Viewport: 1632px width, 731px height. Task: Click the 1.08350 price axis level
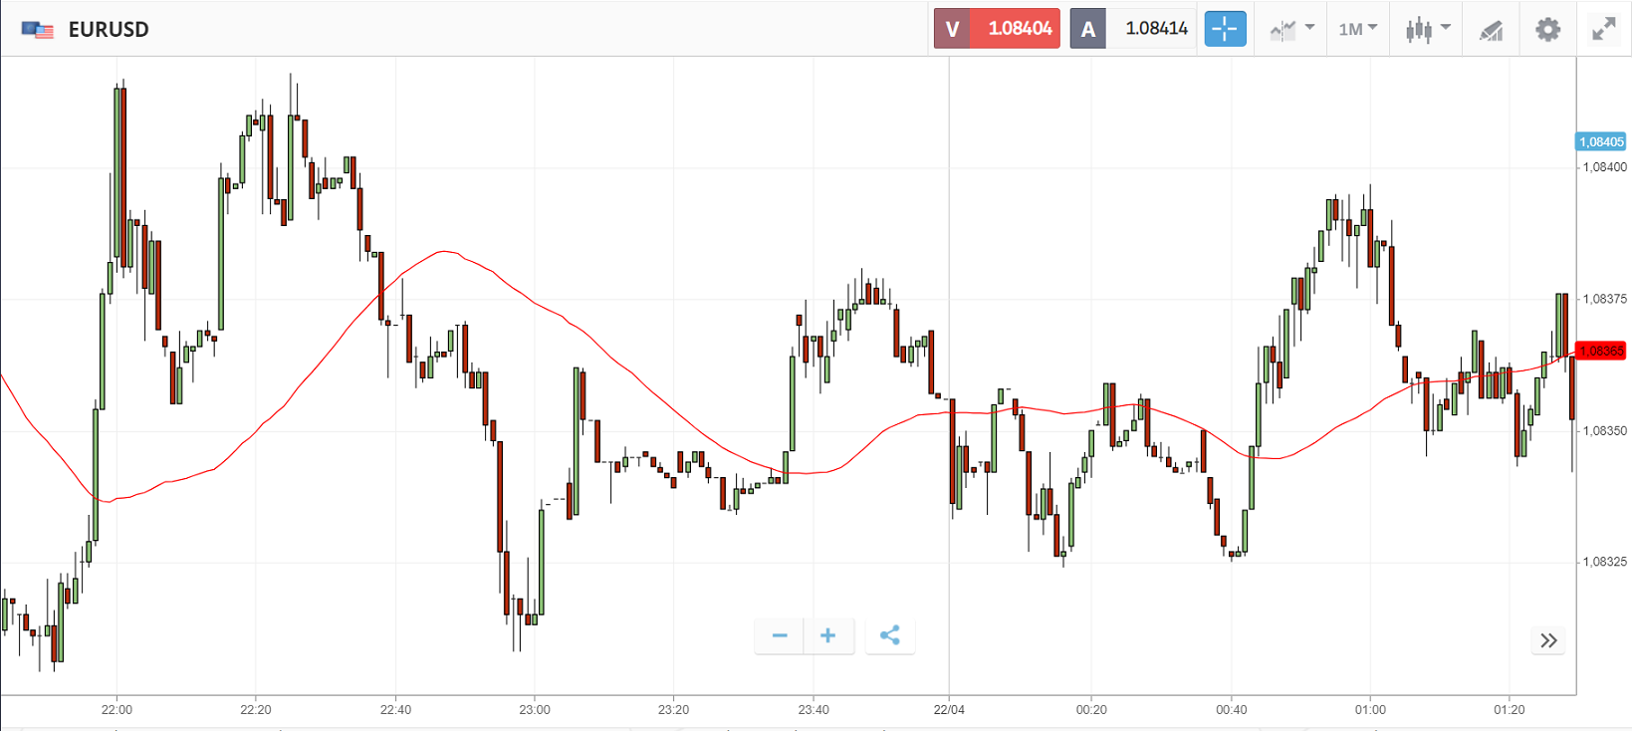click(1604, 431)
